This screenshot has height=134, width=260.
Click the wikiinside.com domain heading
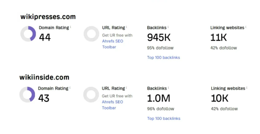tap(44, 77)
